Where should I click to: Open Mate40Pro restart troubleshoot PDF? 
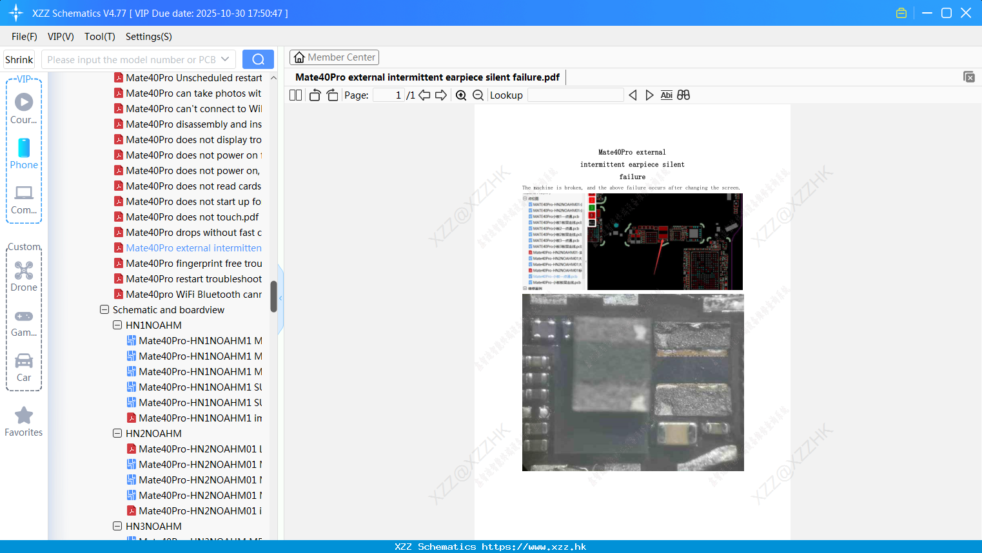pos(188,278)
